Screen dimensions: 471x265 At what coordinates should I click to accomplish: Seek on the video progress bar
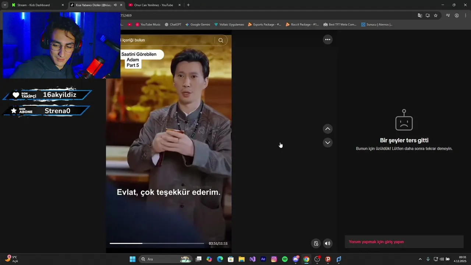(x=157, y=243)
